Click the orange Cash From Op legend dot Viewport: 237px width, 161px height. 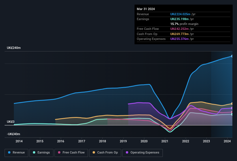[94, 153]
